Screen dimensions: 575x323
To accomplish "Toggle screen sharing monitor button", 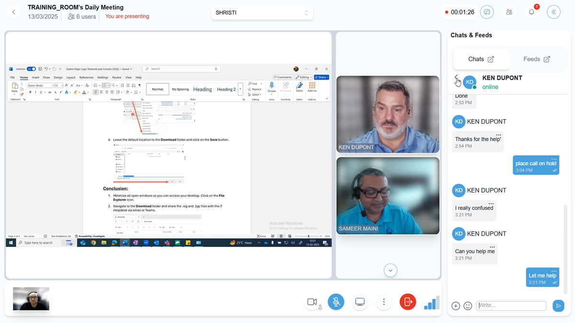I will pyautogui.click(x=360, y=302).
